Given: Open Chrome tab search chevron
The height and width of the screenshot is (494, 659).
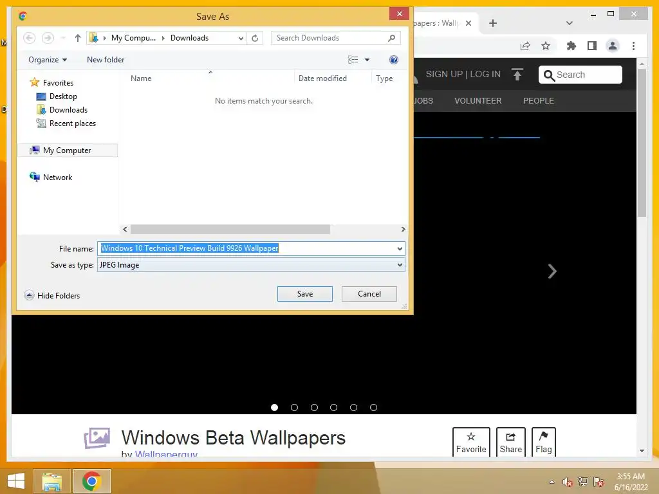Looking at the screenshot, I should coord(569,23).
